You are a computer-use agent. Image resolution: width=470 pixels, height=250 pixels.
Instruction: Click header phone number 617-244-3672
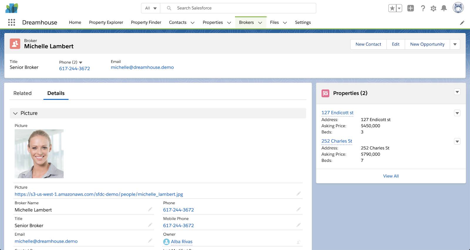pyautogui.click(x=75, y=68)
